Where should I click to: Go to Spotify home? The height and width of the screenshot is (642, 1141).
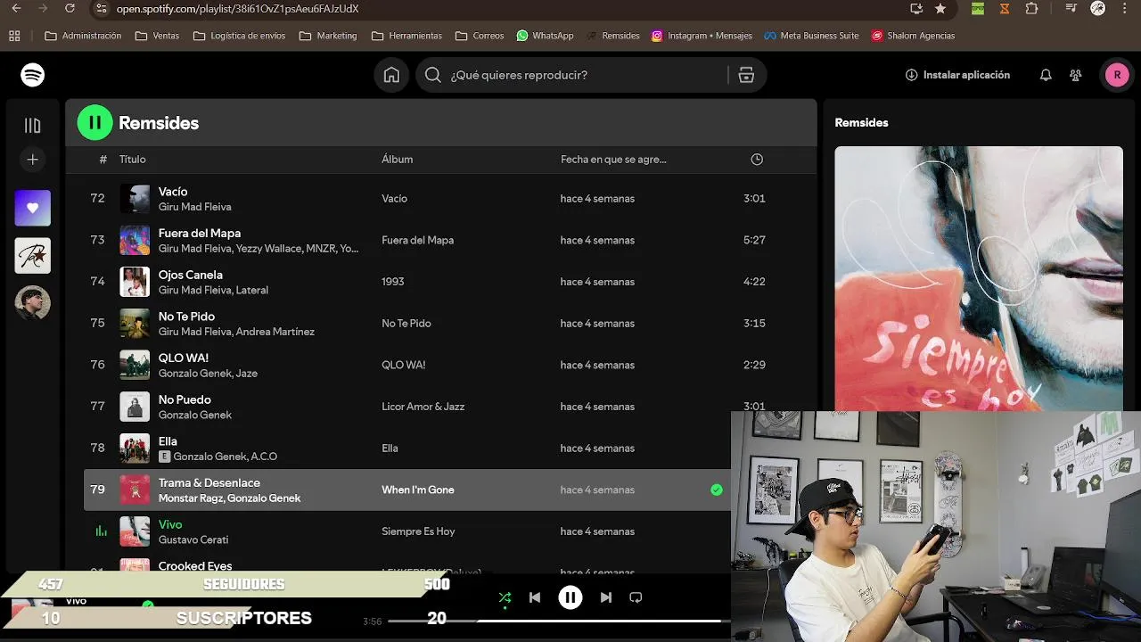click(391, 75)
